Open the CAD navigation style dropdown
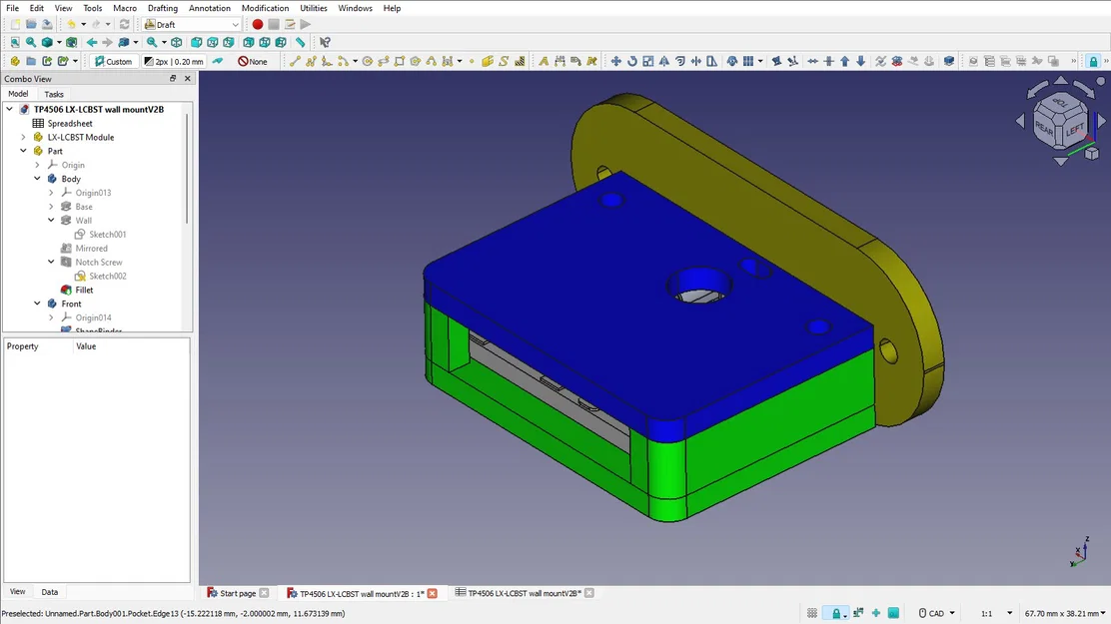1111x624 pixels. pos(937,613)
